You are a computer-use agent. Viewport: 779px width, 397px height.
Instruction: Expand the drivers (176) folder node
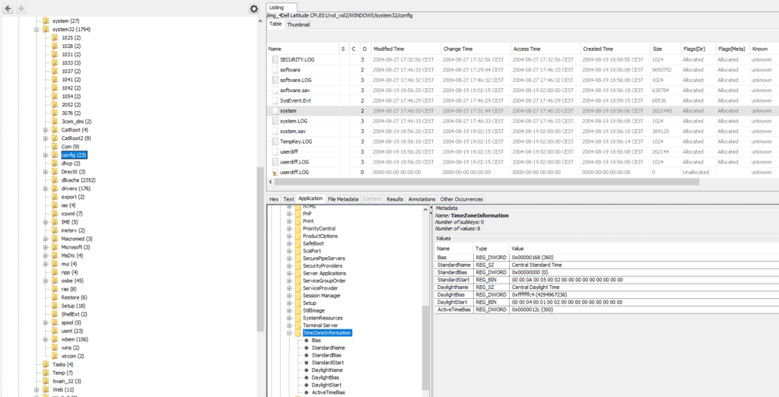click(x=45, y=189)
